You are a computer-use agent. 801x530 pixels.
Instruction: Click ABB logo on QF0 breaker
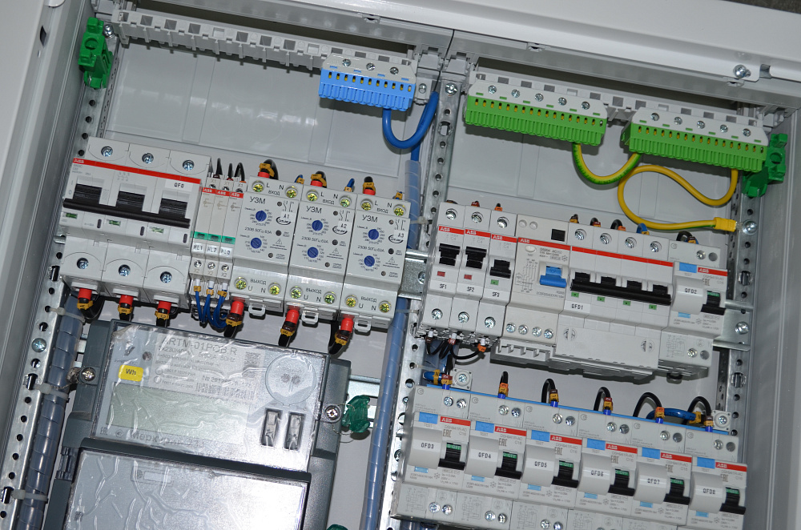tap(73, 162)
